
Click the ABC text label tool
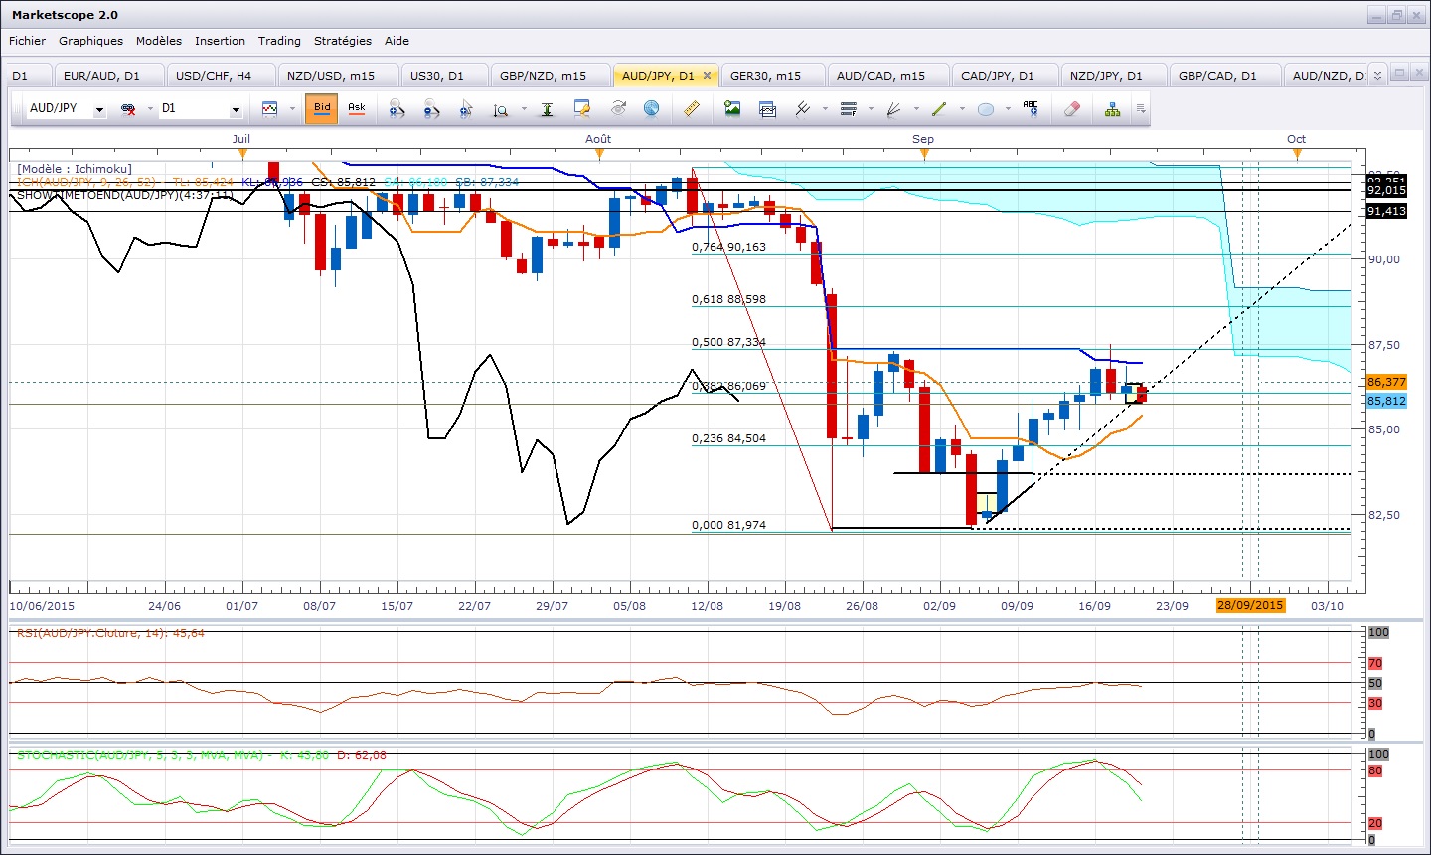click(x=1031, y=109)
